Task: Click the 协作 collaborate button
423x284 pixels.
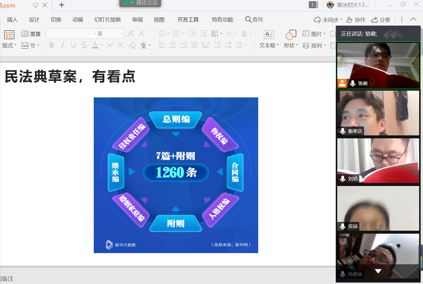Action: coord(356,20)
